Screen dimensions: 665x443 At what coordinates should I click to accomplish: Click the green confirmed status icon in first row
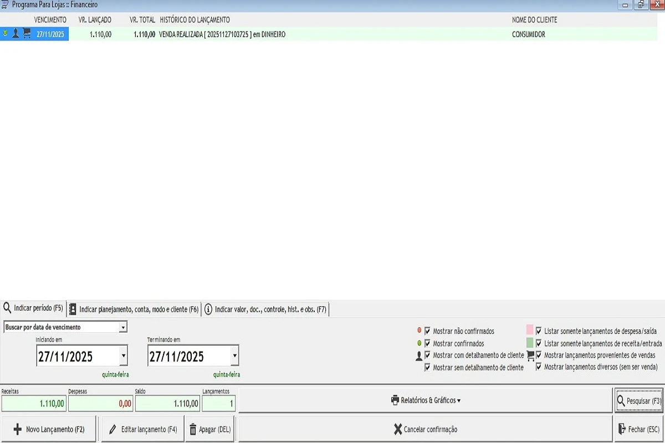coord(5,34)
